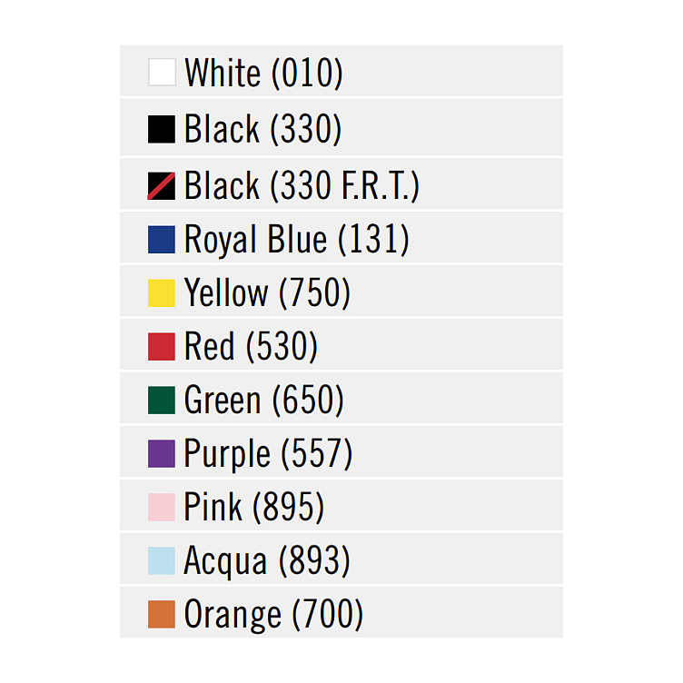The width and height of the screenshot is (683, 683).
Task: Click the red color swatch
Action: tap(162, 346)
